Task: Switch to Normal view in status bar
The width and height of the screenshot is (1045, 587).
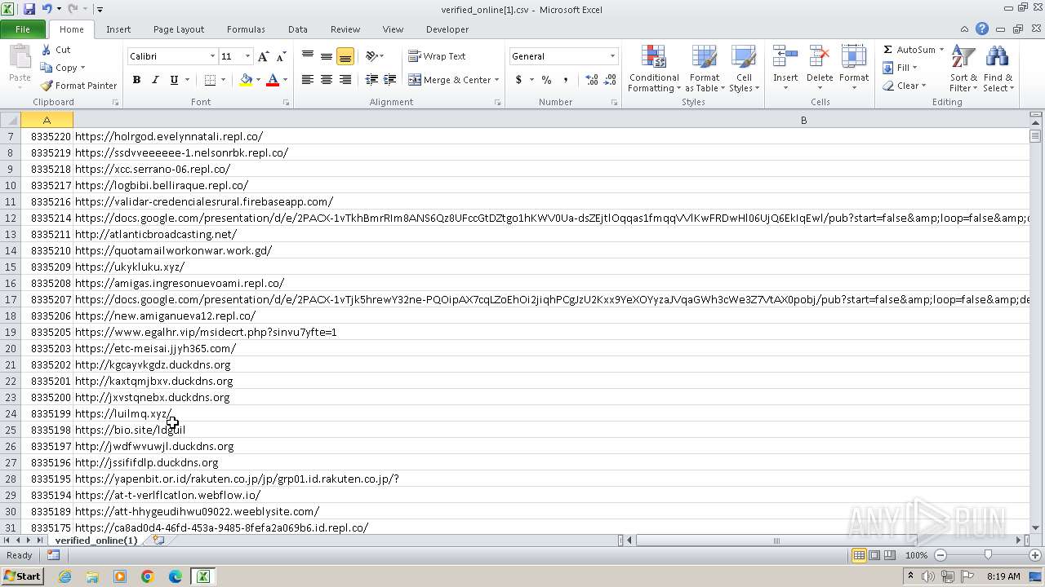Action: point(859,555)
